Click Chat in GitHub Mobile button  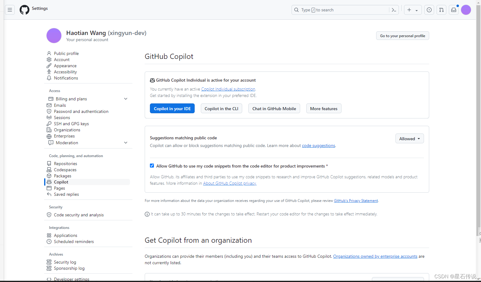click(x=274, y=108)
